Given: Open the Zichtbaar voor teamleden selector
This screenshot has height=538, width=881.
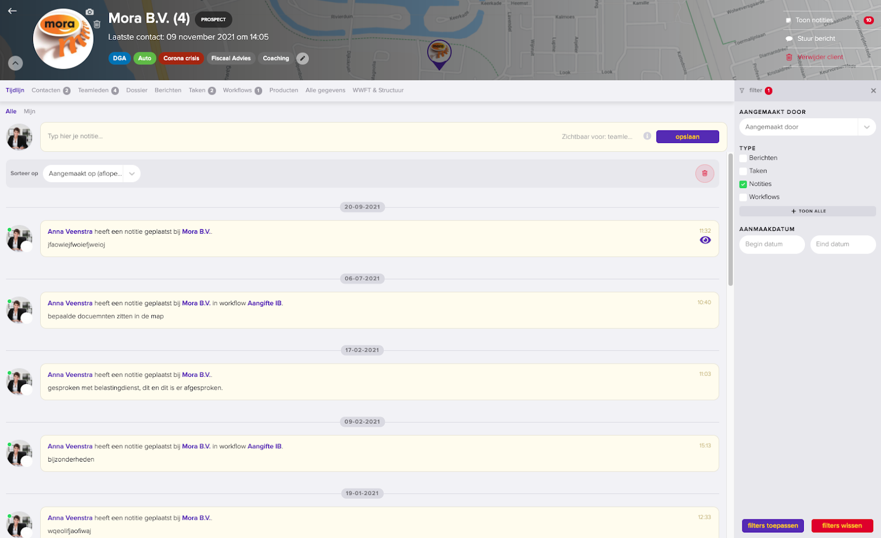Looking at the screenshot, I should tap(597, 136).
